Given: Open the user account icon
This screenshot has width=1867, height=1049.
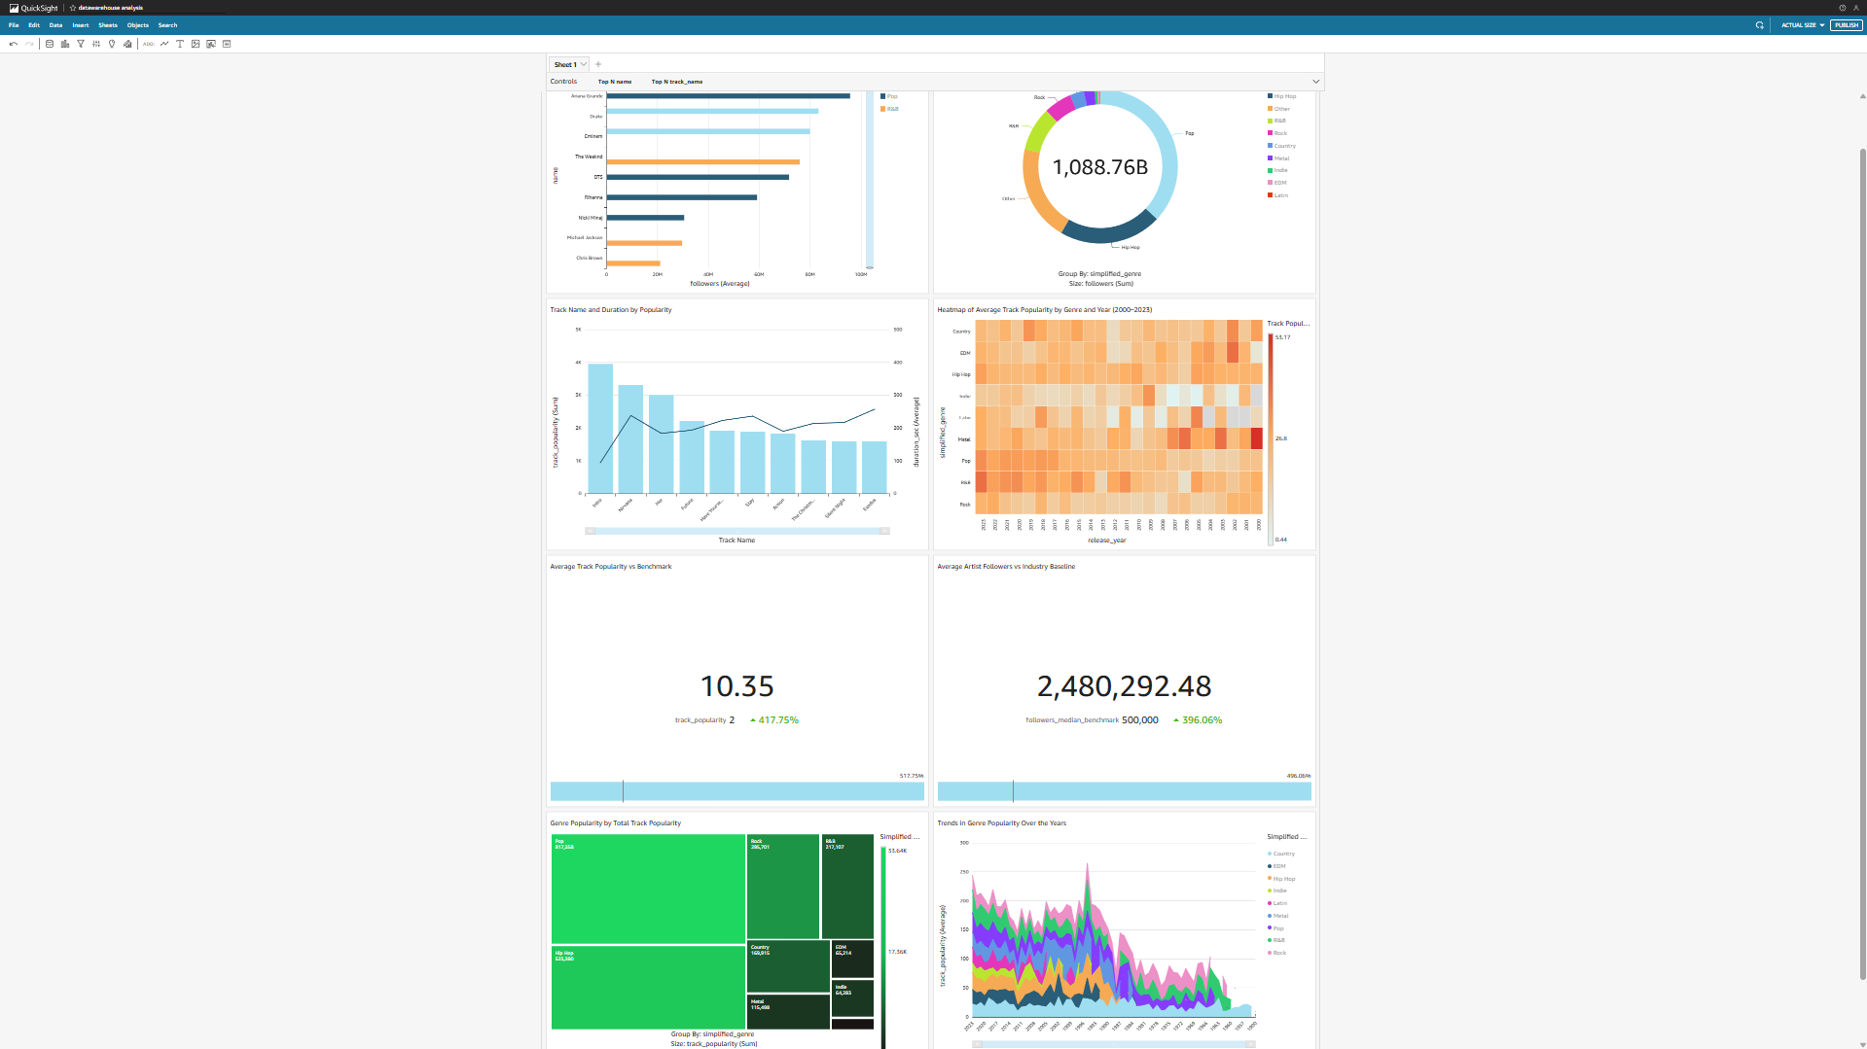Looking at the screenshot, I should [x=1856, y=8].
